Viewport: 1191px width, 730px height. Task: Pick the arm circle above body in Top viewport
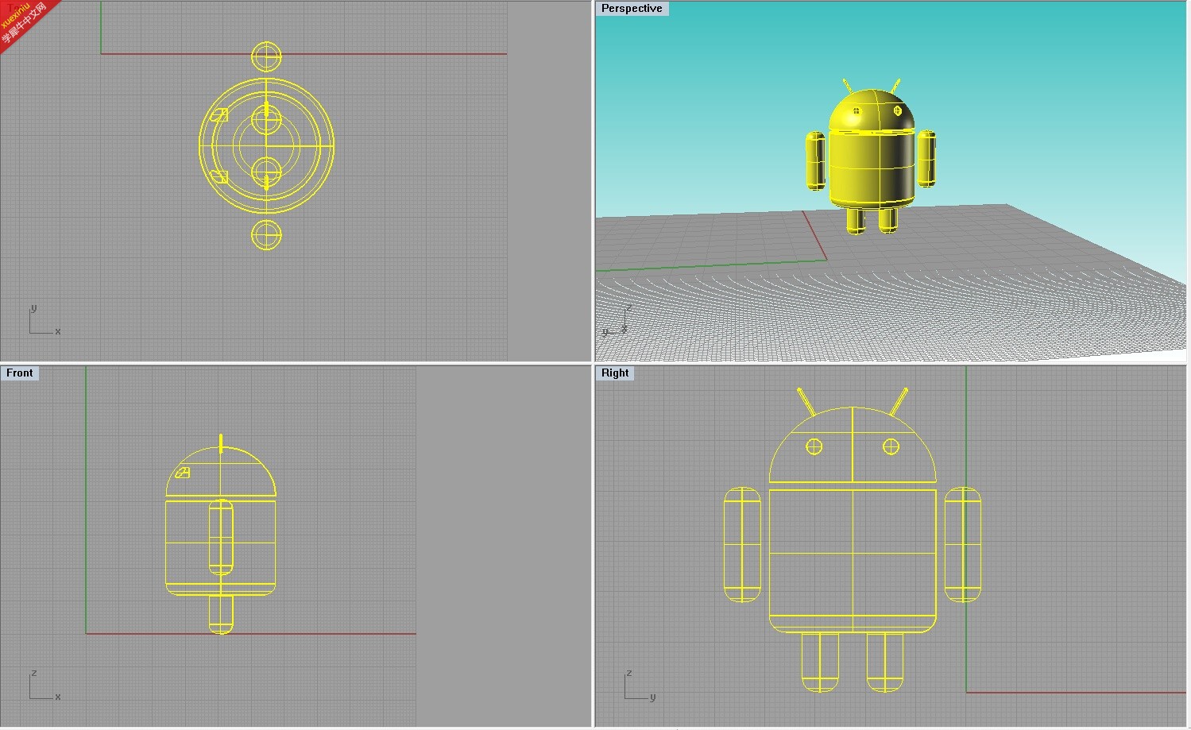click(266, 57)
